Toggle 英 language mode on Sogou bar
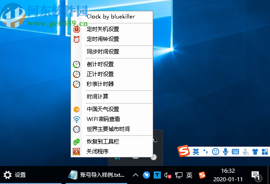The image size is (270, 184). pyautogui.click(x=196, y=152)
